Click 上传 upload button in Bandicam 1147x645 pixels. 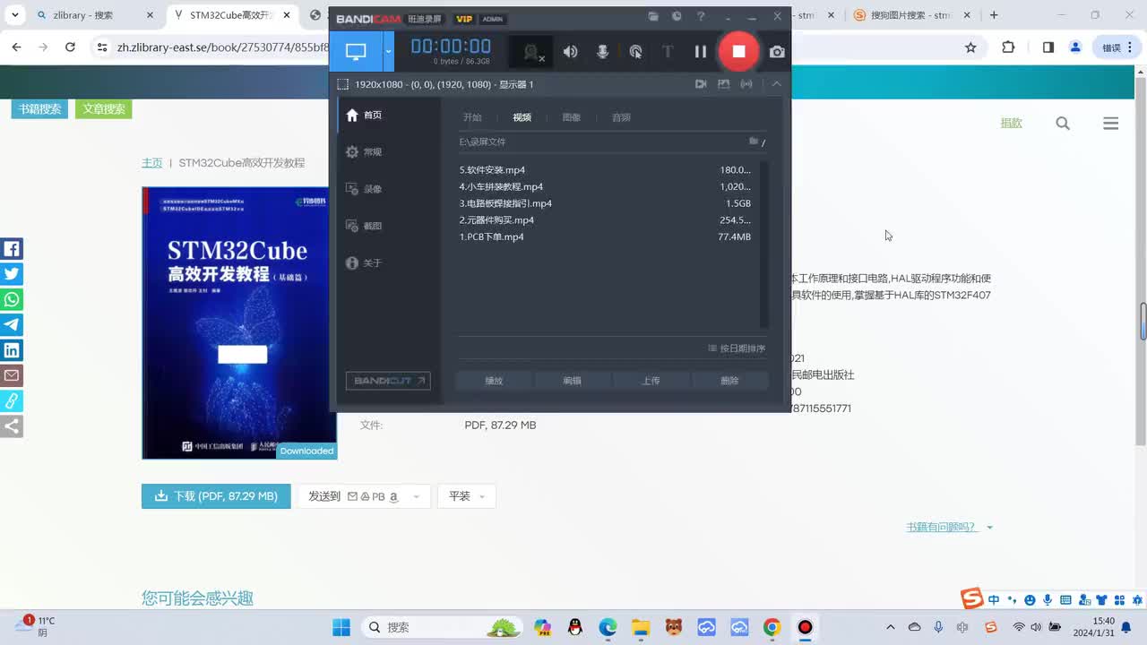point(651,381)
